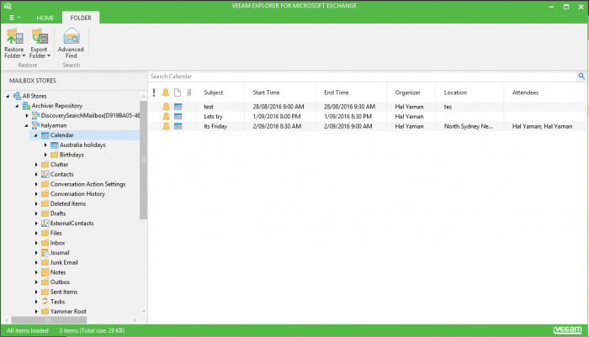Expand the Inbox folder node
The height and width of the screenshot is (337, 589).
click(36, 243)
